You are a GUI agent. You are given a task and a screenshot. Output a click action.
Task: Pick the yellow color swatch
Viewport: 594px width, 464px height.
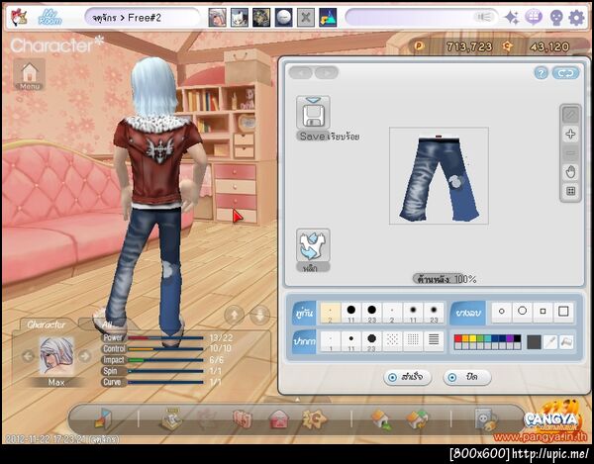pos(473,338)
